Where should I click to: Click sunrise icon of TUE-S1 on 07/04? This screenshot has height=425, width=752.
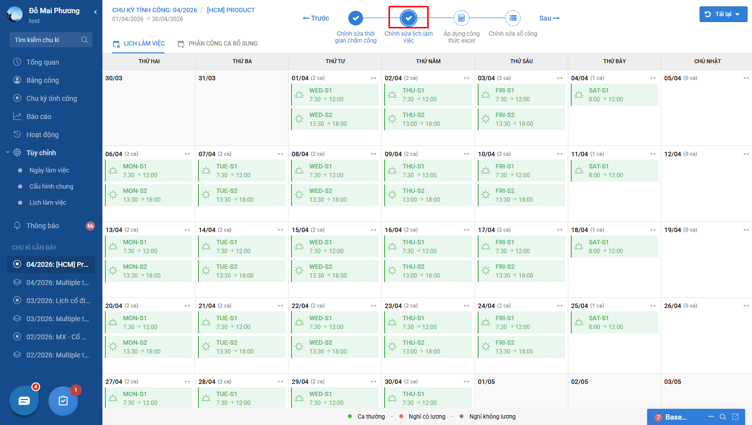[206, 170]
